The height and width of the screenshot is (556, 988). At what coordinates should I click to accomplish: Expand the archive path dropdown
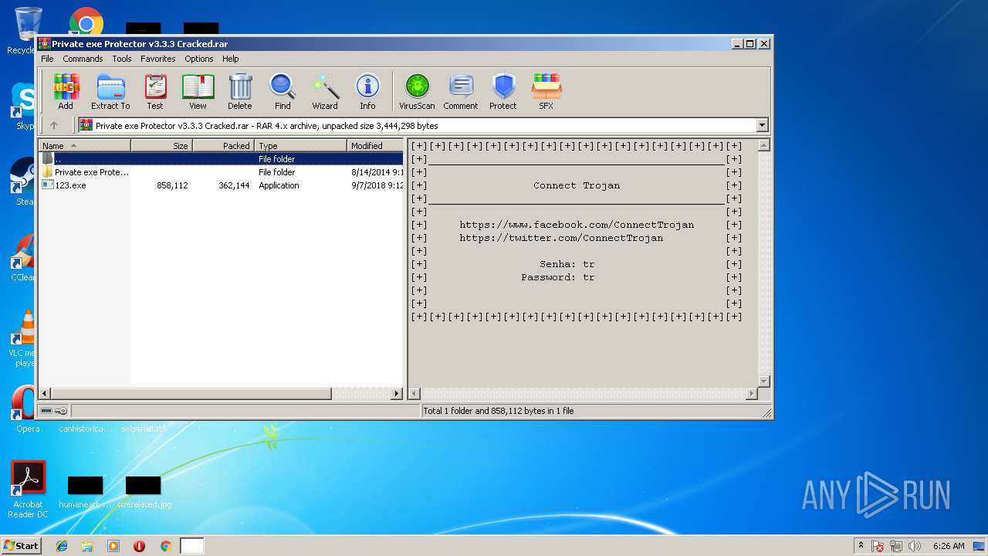[x=762, y=125]
